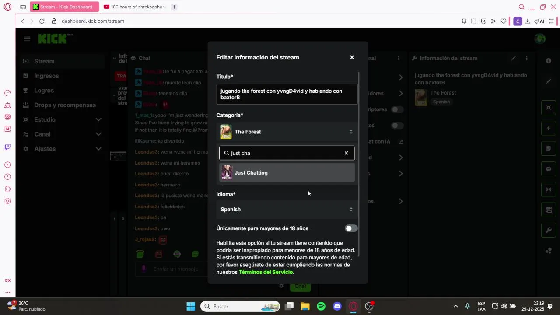Click the info icon in right rail
The height and width of the screenshot is (315, 560).
[549, 61]
